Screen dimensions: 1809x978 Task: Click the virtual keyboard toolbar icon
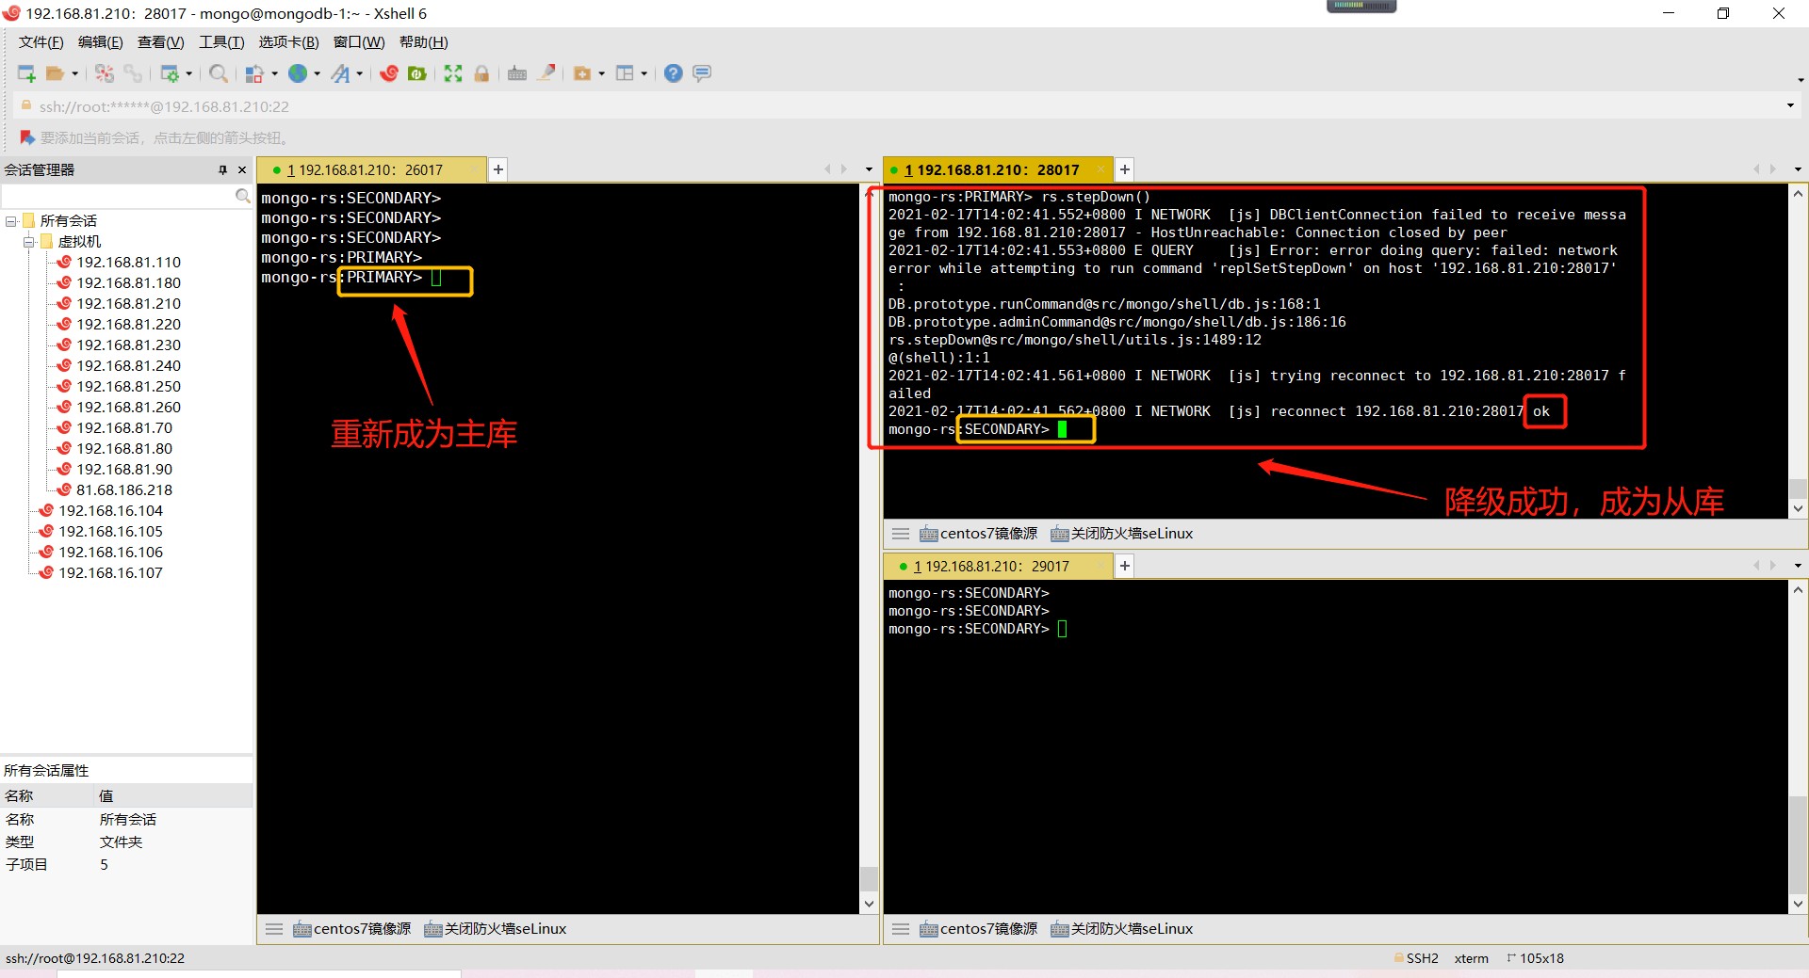click(516, 73)
